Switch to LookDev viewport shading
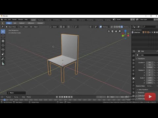This screenshot has width=158, height=118. point(119,27)
